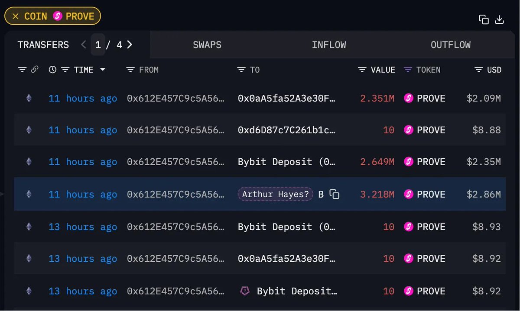Open sender 0x612E457C9c5A56 in the $8.88 row
This screenshot has width=520, height=311.
(x=176, y=130)
